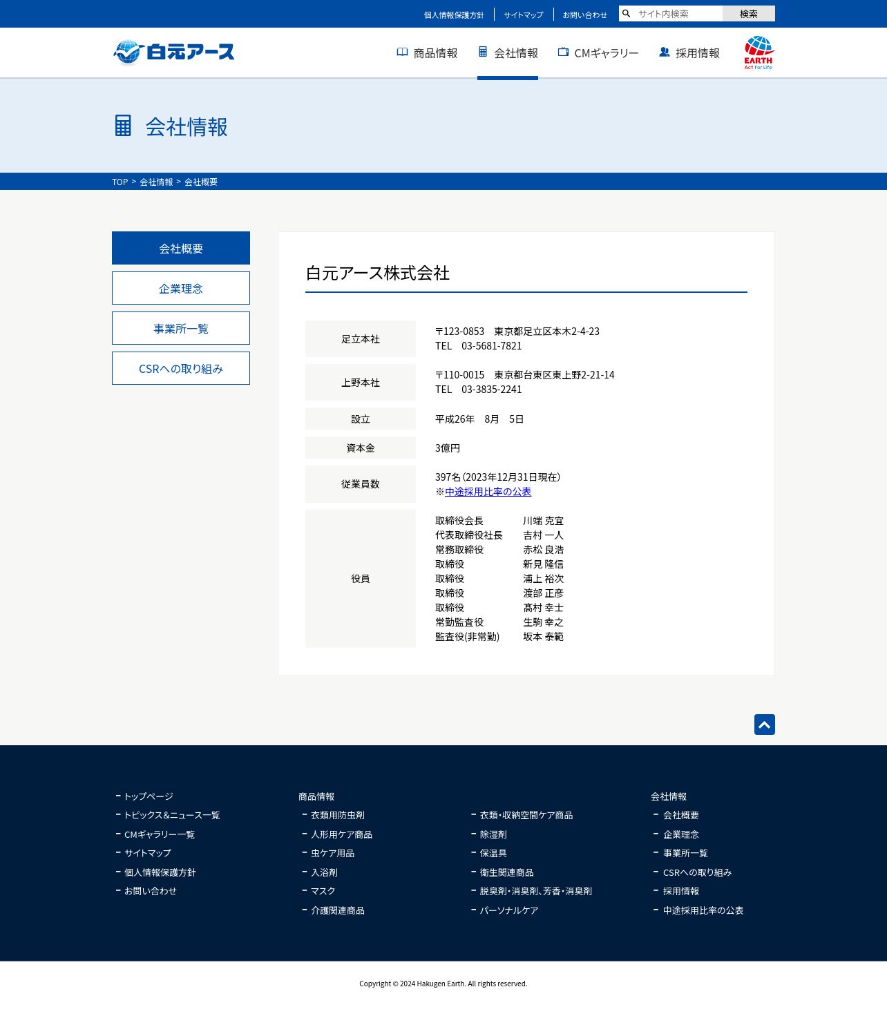Open footer パーソナルケア link
The image size is (887, 1016).
coord(509,910)
